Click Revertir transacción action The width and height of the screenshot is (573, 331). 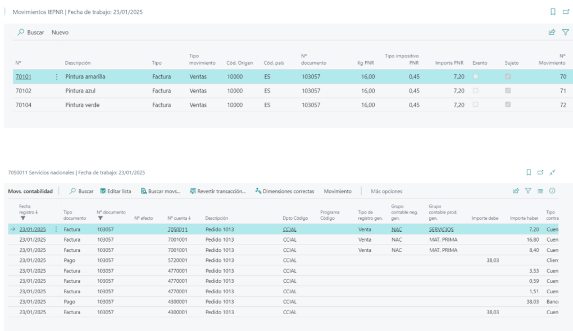(218, 191)
